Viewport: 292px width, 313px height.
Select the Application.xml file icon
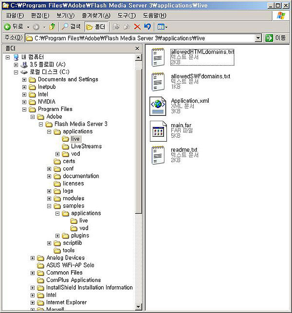pos(158,106)
